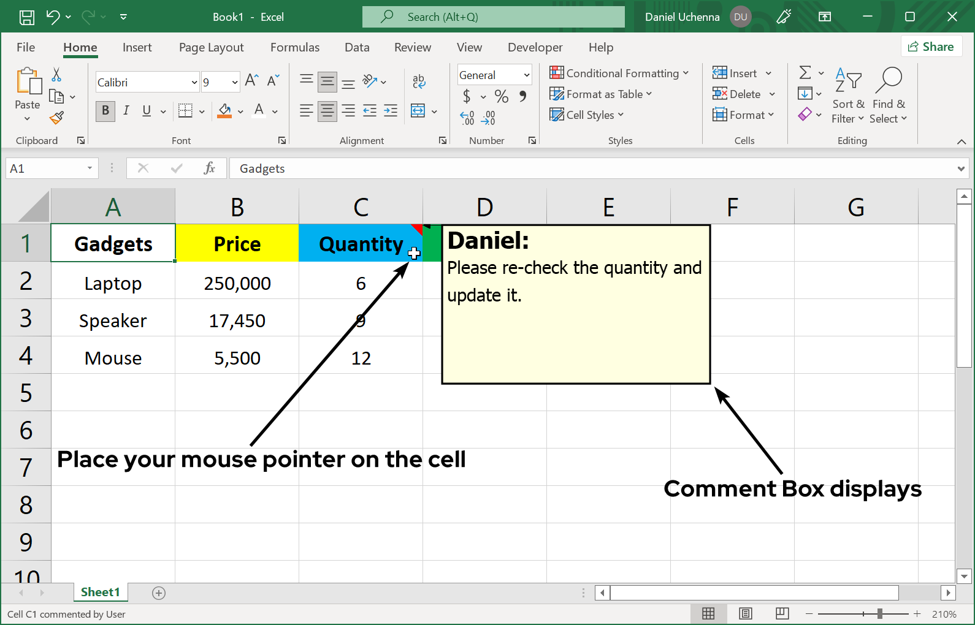The width and height of the screenshot is (975, 625).
Task: Click the zoom slider handle
Action: point(880,614)
